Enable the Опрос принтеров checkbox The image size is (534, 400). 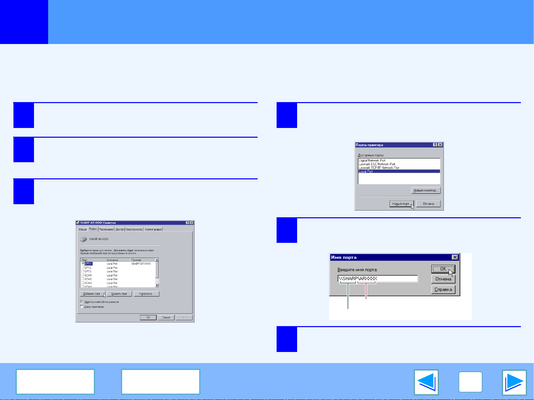[81, 307]
